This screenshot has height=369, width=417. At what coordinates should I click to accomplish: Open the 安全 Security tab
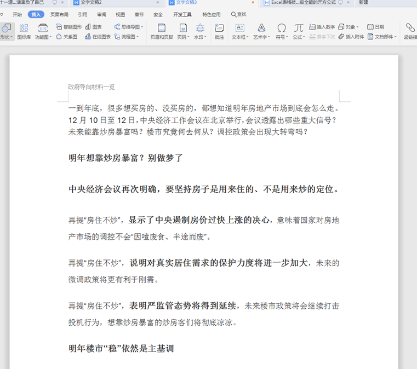[158, 14]
